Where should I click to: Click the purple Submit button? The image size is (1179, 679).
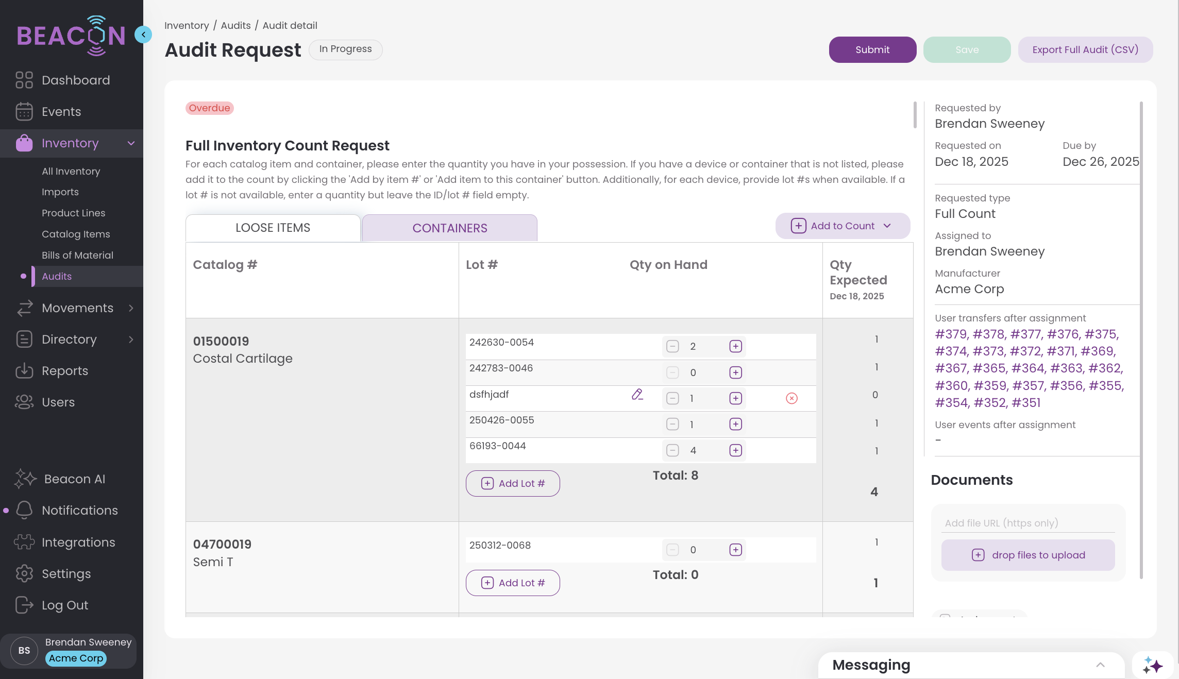click(872, 49)
